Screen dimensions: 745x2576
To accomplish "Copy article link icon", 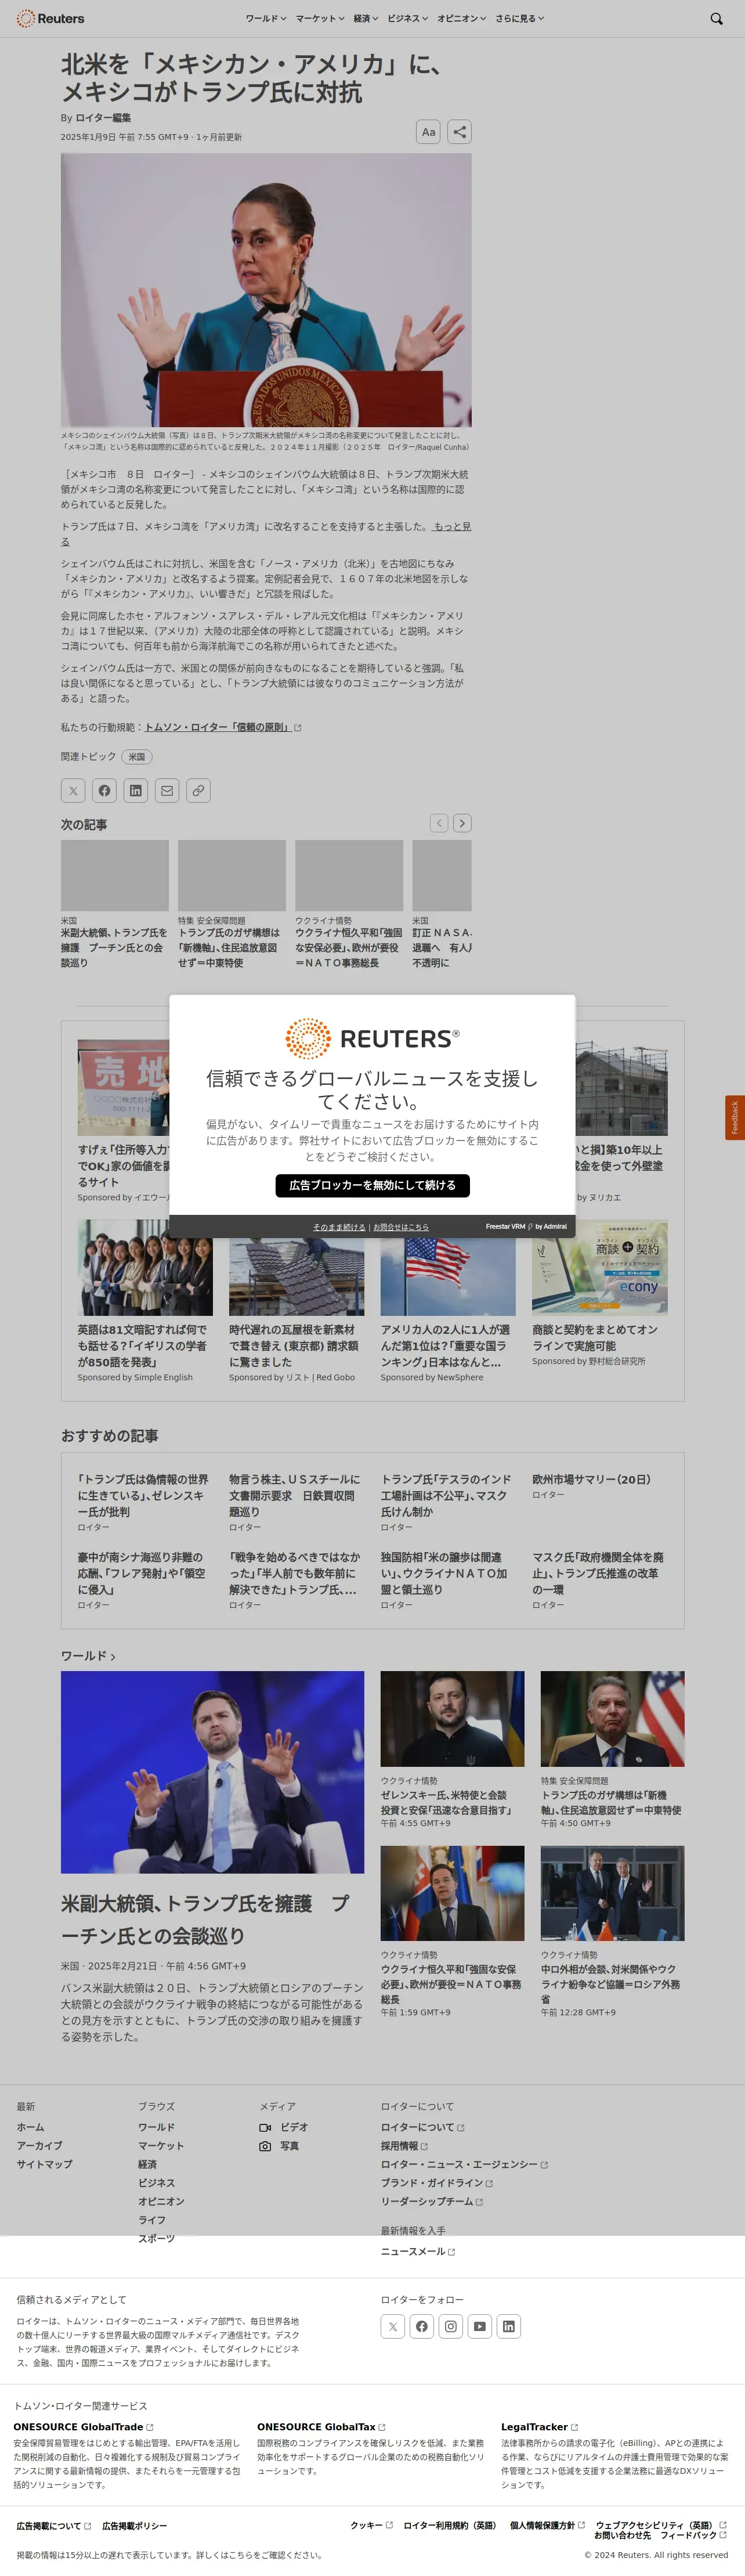I will click(x=198, y=790).
